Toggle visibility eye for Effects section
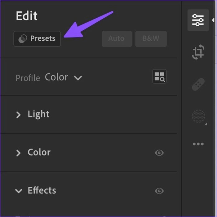The width and height of the screenshot is (217, 217). 159,191
